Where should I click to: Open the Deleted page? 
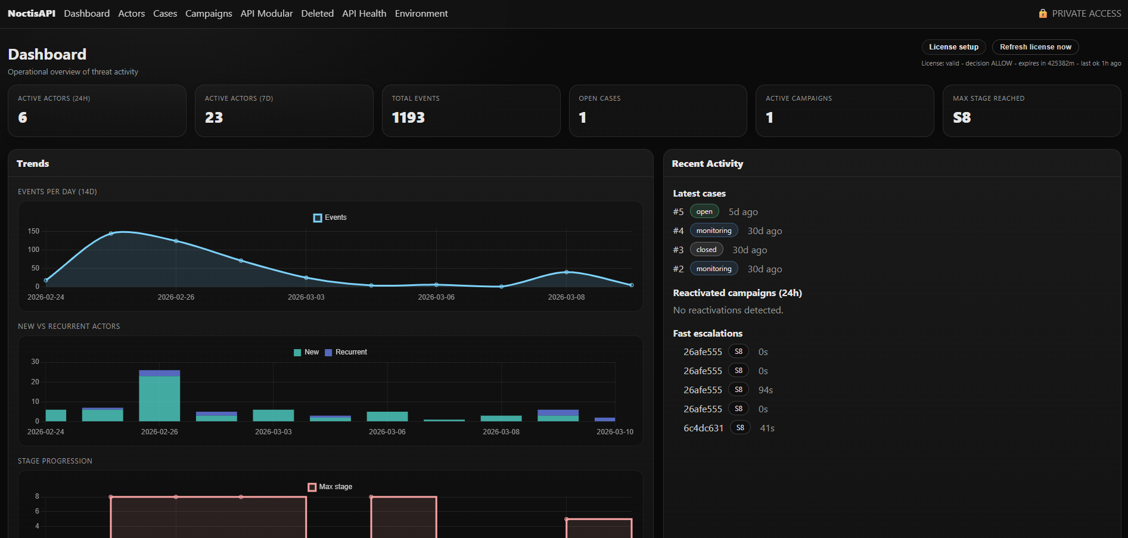coord(317,13)
